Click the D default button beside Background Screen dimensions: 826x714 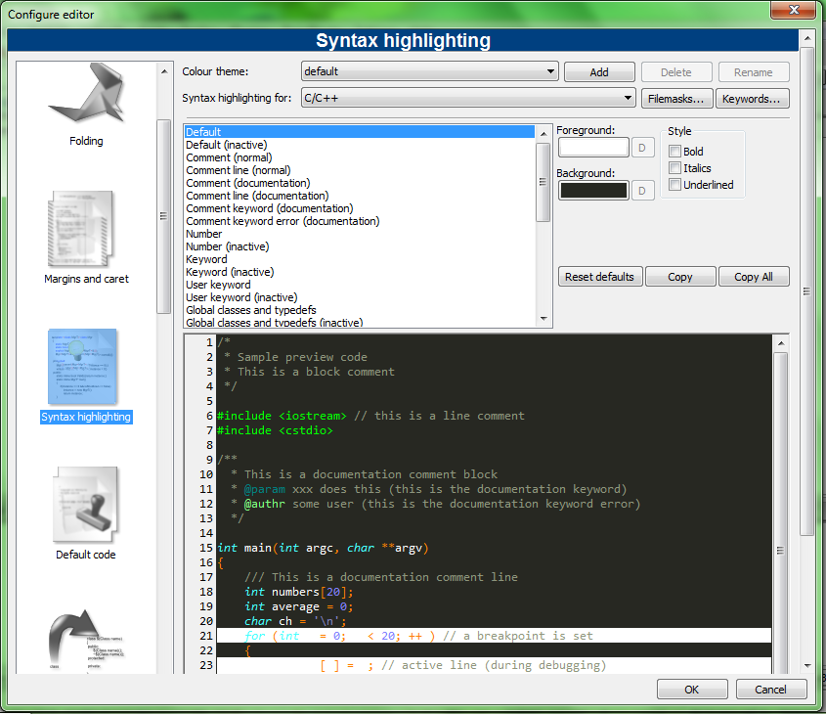pos(642,190)
